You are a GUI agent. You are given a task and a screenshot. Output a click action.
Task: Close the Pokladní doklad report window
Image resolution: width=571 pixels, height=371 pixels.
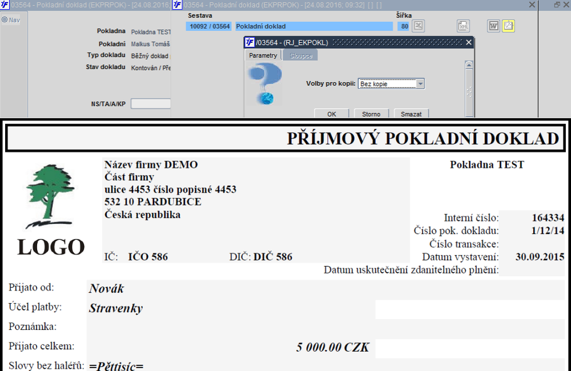coord(532,5)
